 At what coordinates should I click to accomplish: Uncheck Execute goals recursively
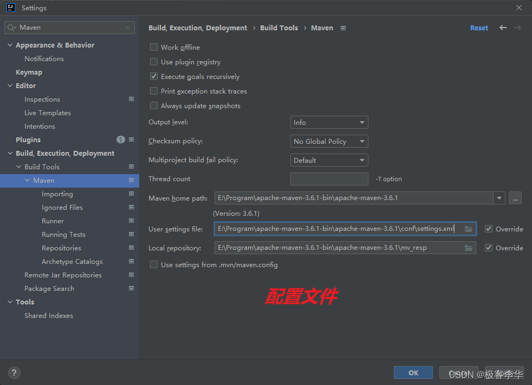coord(154,76)
